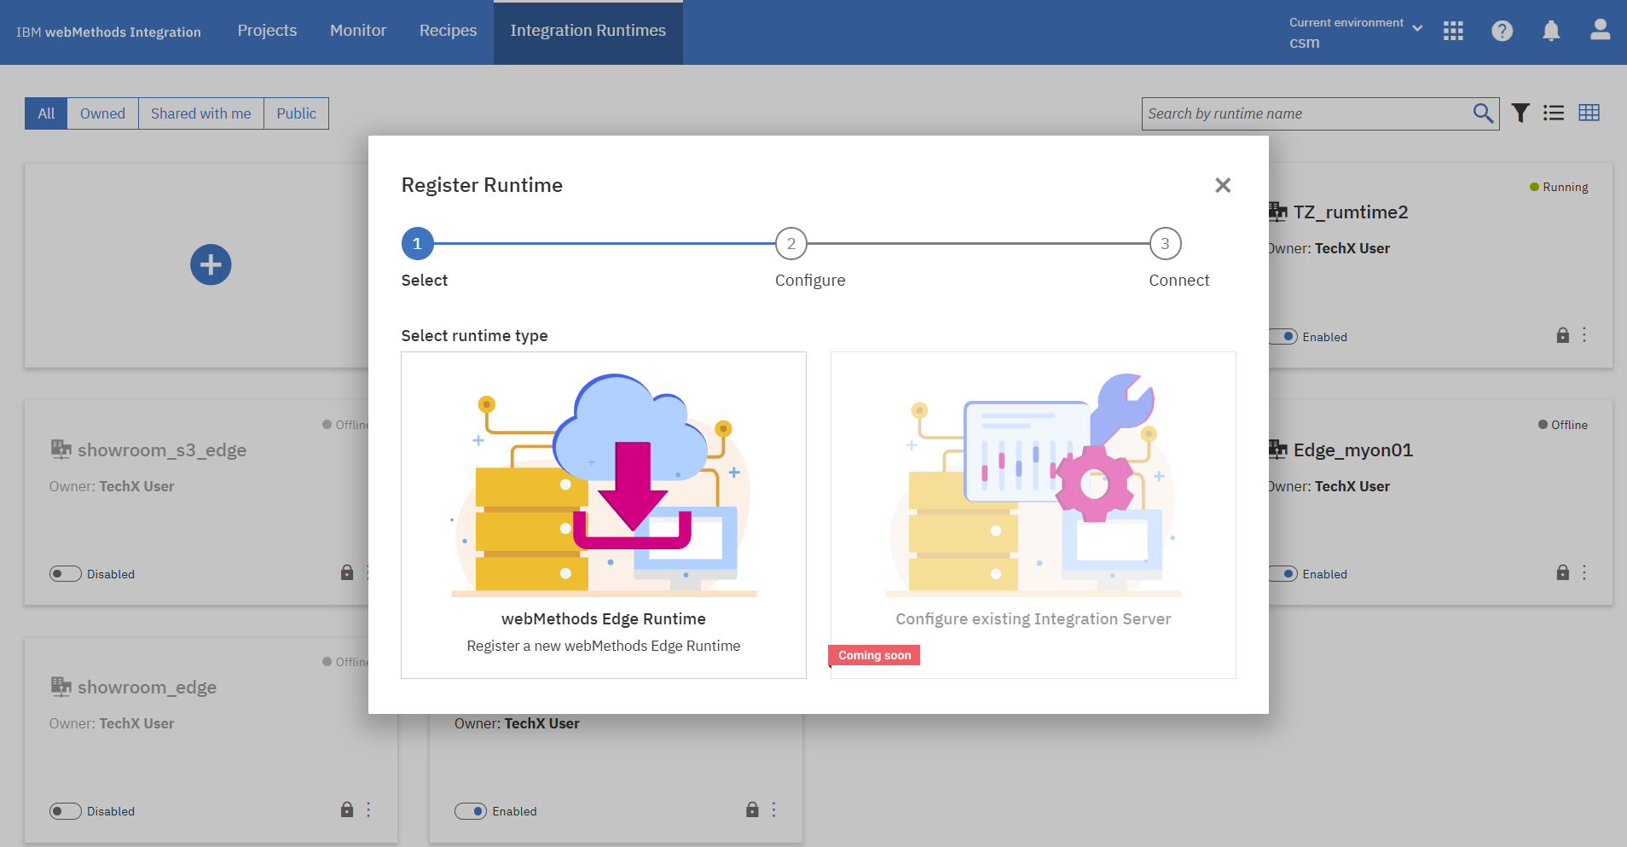Click the Register Runtime dialog title
This screenshot has width=1627, height=847.
pyautogui.click(x=482, y=185)
